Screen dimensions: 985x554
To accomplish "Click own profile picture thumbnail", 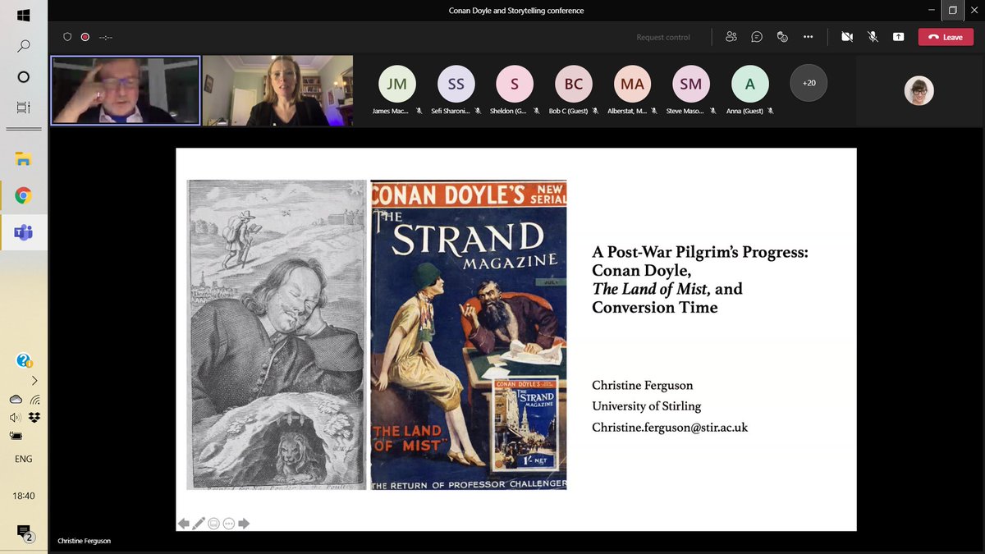I will [919, 91].
